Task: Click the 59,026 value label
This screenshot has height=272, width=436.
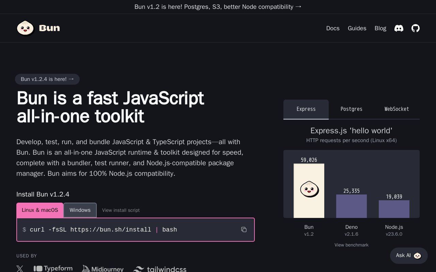Action: tap(309, 160)
